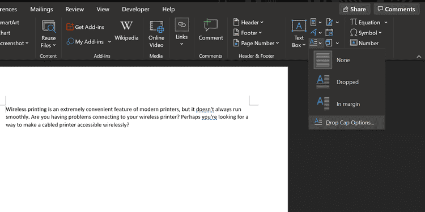Insert an Online Video
Image resolution: width=425 pixels, height=212 pixels.
coord(156,34)
